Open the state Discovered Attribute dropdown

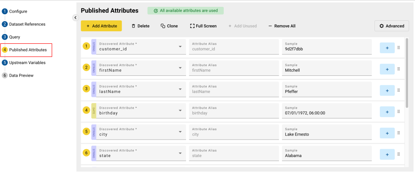180,153
